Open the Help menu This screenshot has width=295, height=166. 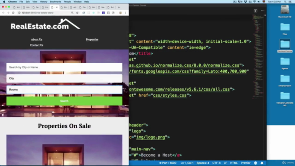tap(87, 2)
